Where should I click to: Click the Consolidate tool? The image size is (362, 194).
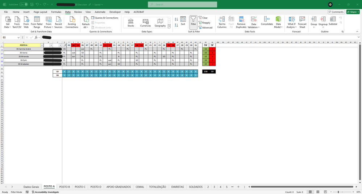click(267, 21)
